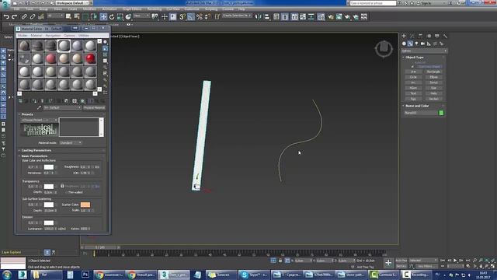Viewport: 497px width, 280px height.
Task: Click the Physical Material type button
Action: (94, 107)
